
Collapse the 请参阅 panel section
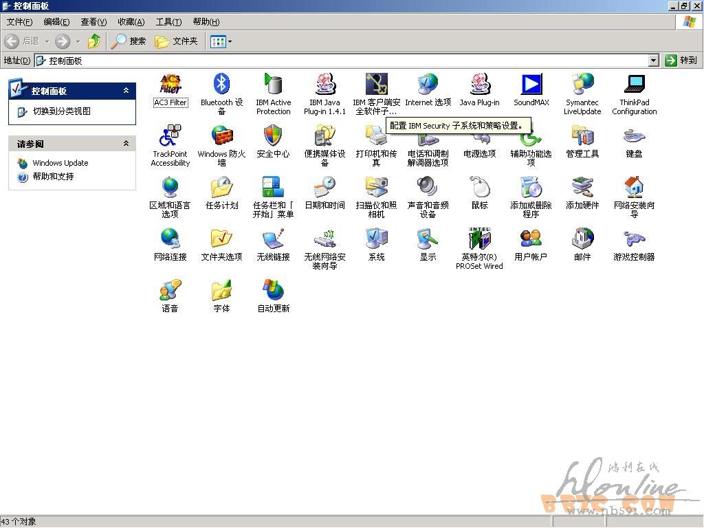(126, 144)
